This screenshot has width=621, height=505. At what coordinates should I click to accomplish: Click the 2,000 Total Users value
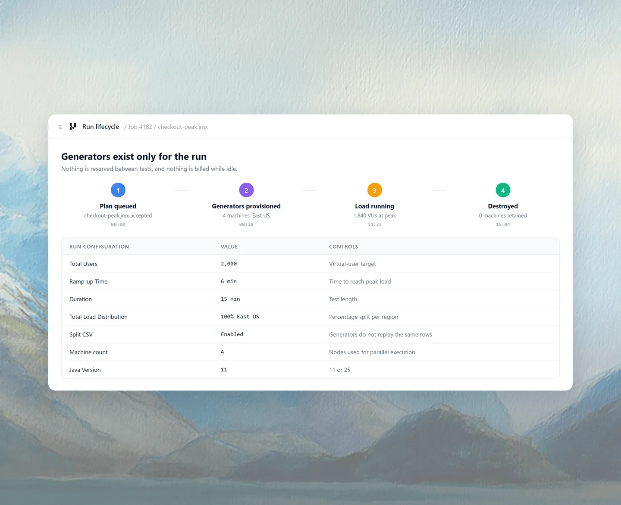tap(229, 264)
